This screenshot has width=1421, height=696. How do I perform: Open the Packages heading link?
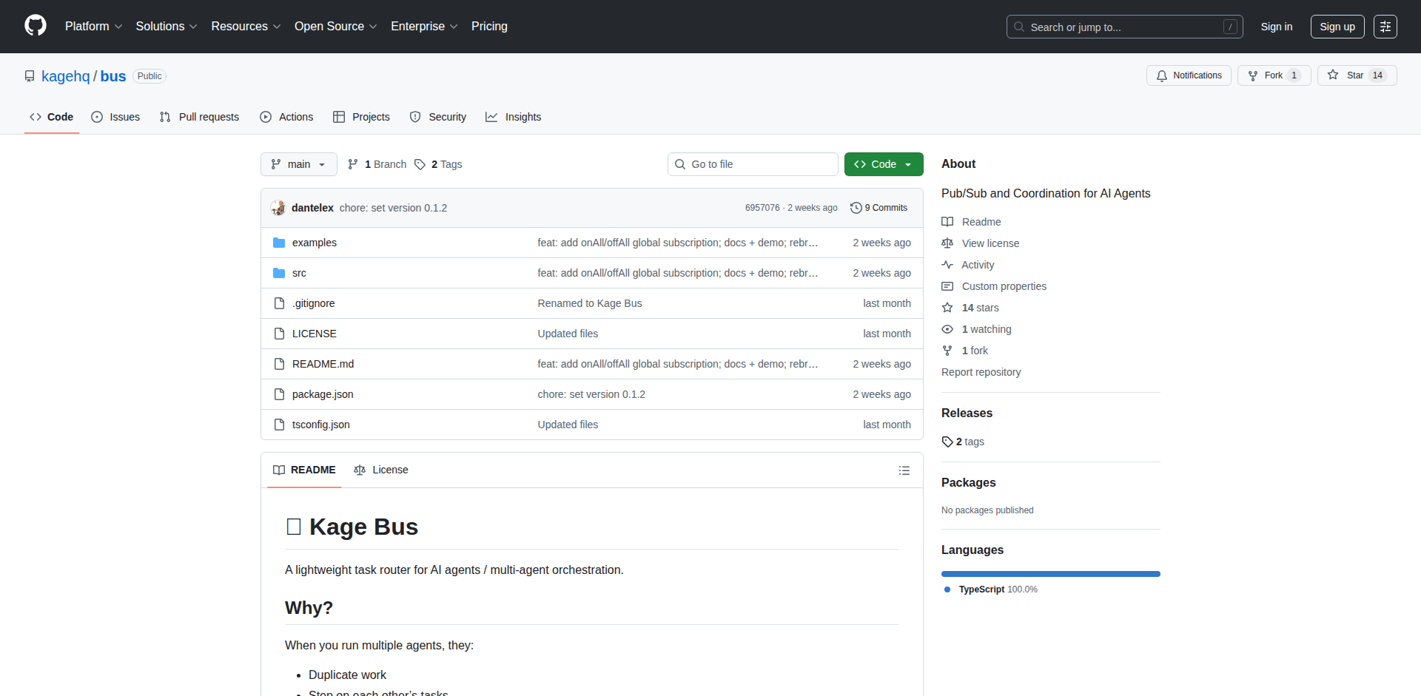[x=968, y=482]
